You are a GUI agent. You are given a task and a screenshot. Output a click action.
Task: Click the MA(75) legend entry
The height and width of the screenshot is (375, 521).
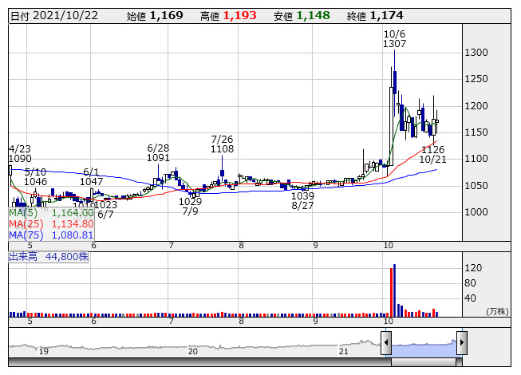(51, 235)
